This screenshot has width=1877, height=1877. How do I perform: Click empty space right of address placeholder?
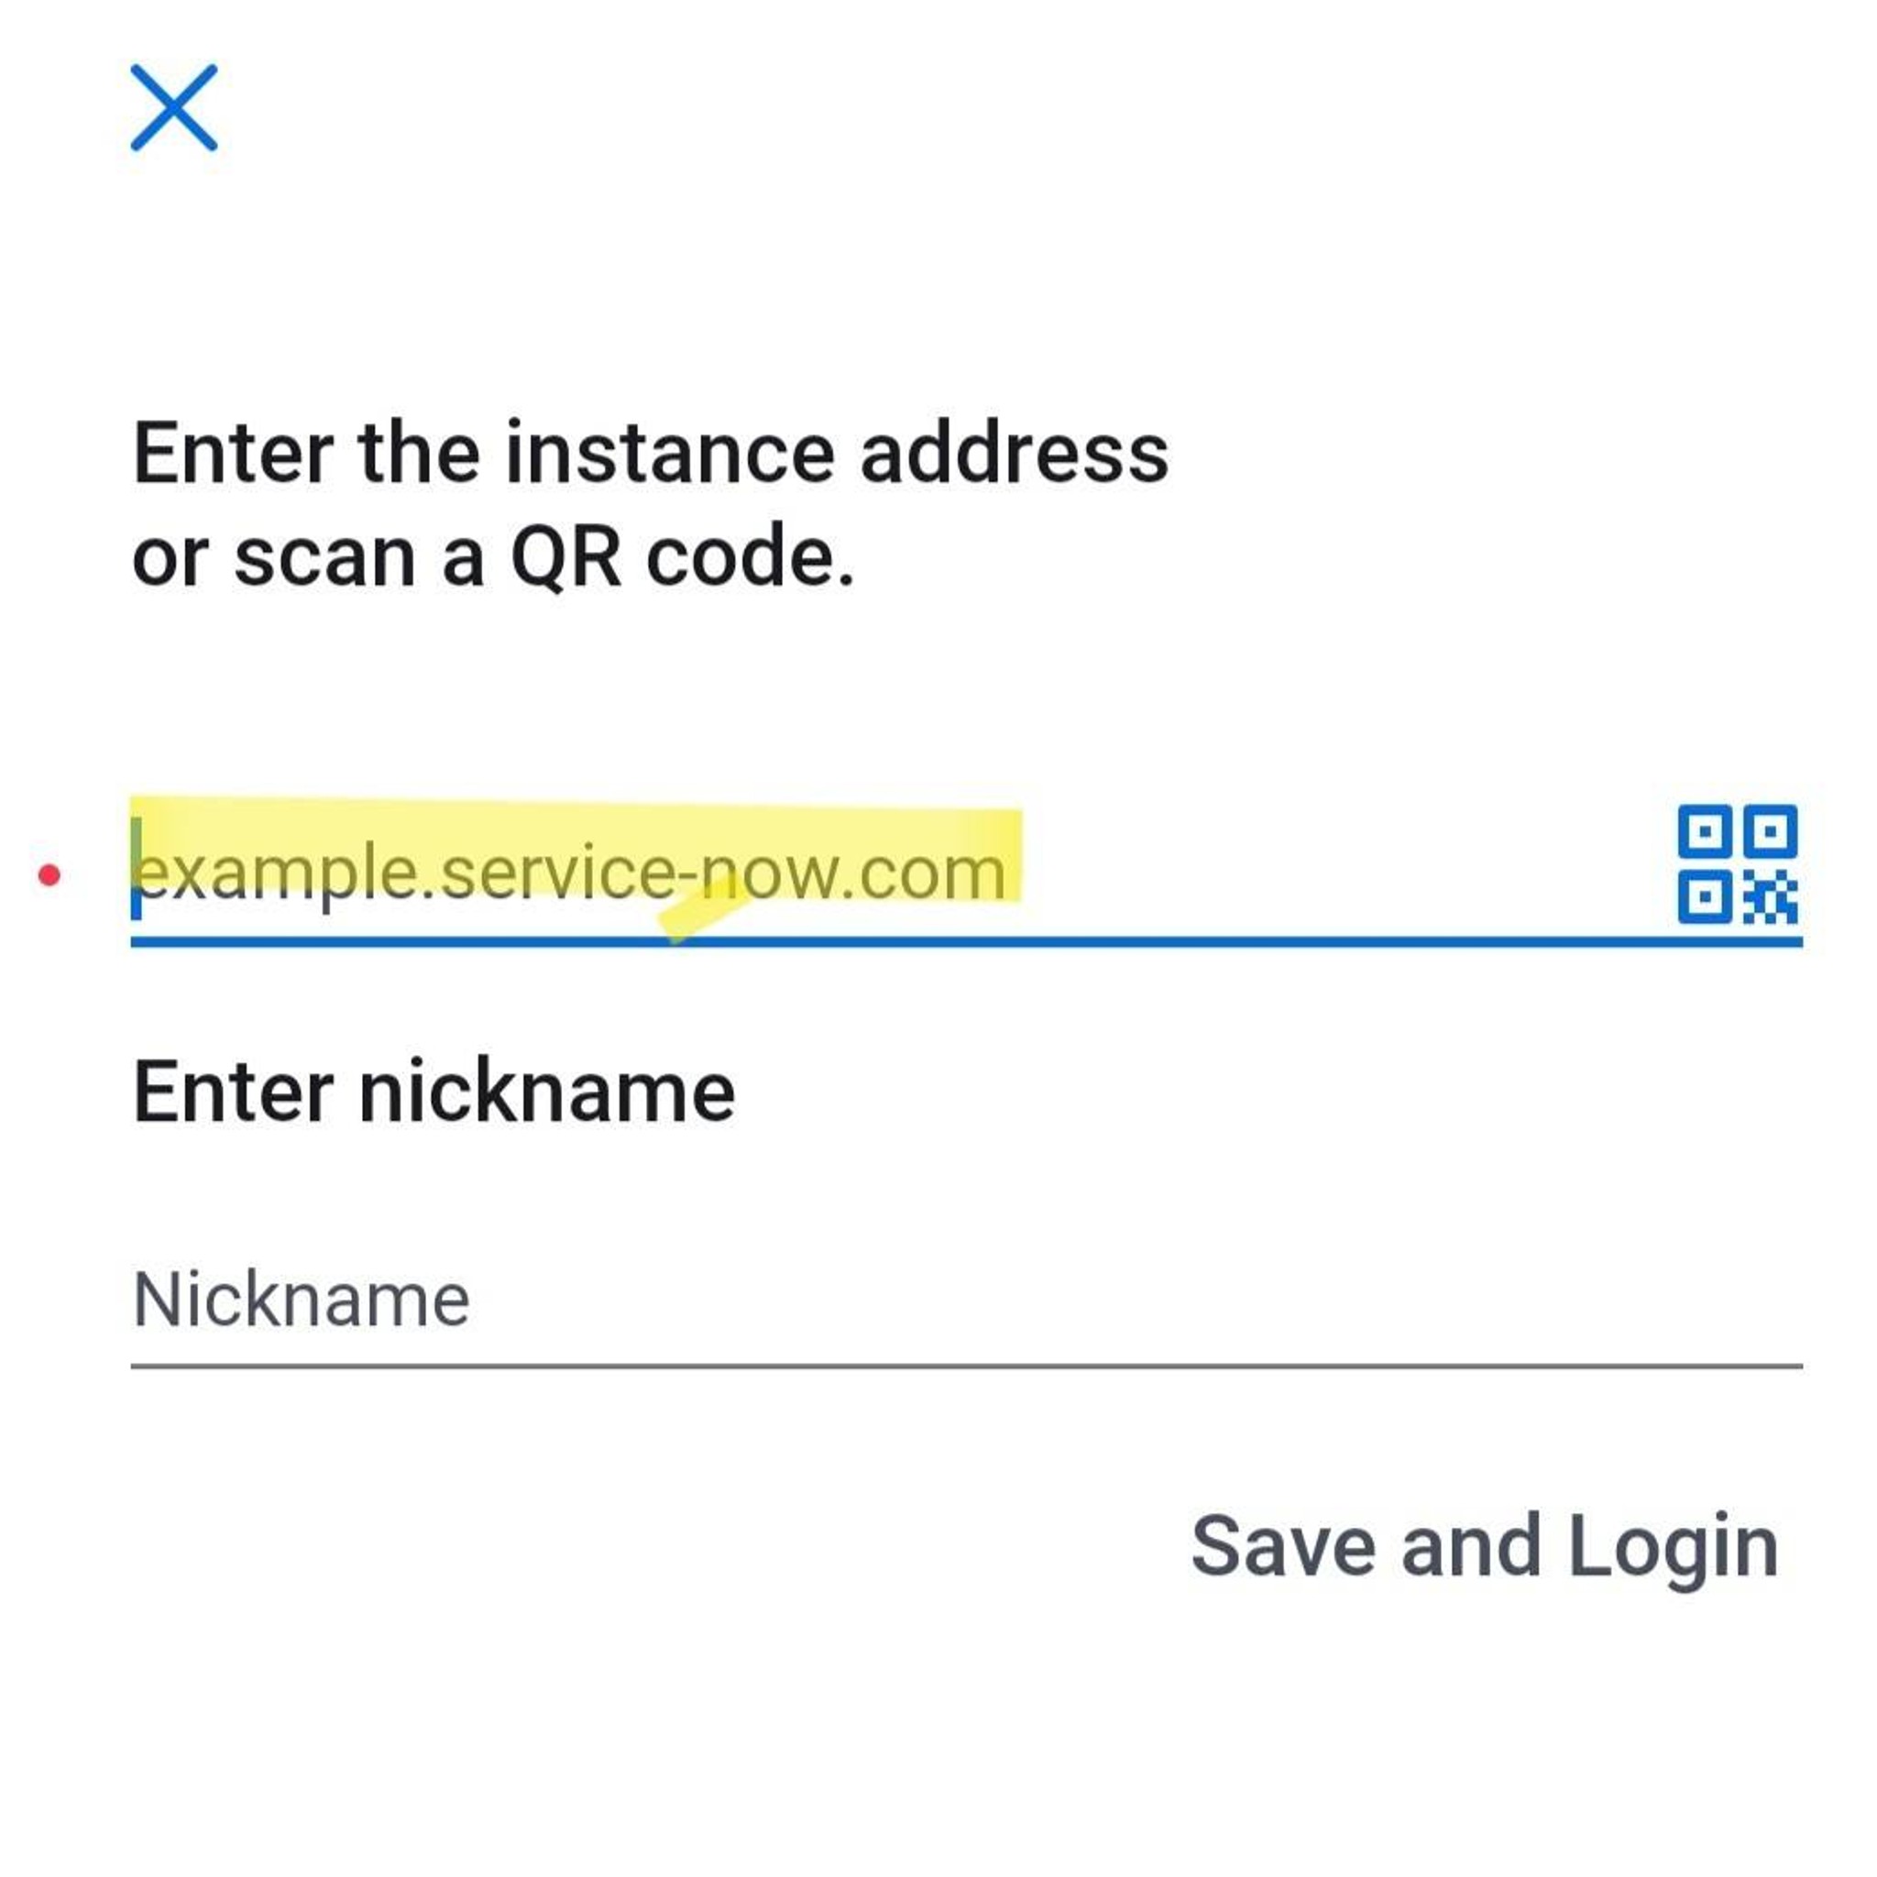tap(1341, 872)
